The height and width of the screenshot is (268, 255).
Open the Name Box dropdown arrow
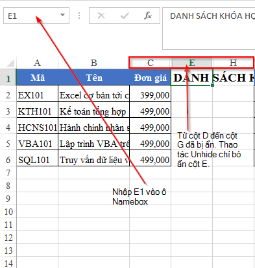click(x=62, y=15)
